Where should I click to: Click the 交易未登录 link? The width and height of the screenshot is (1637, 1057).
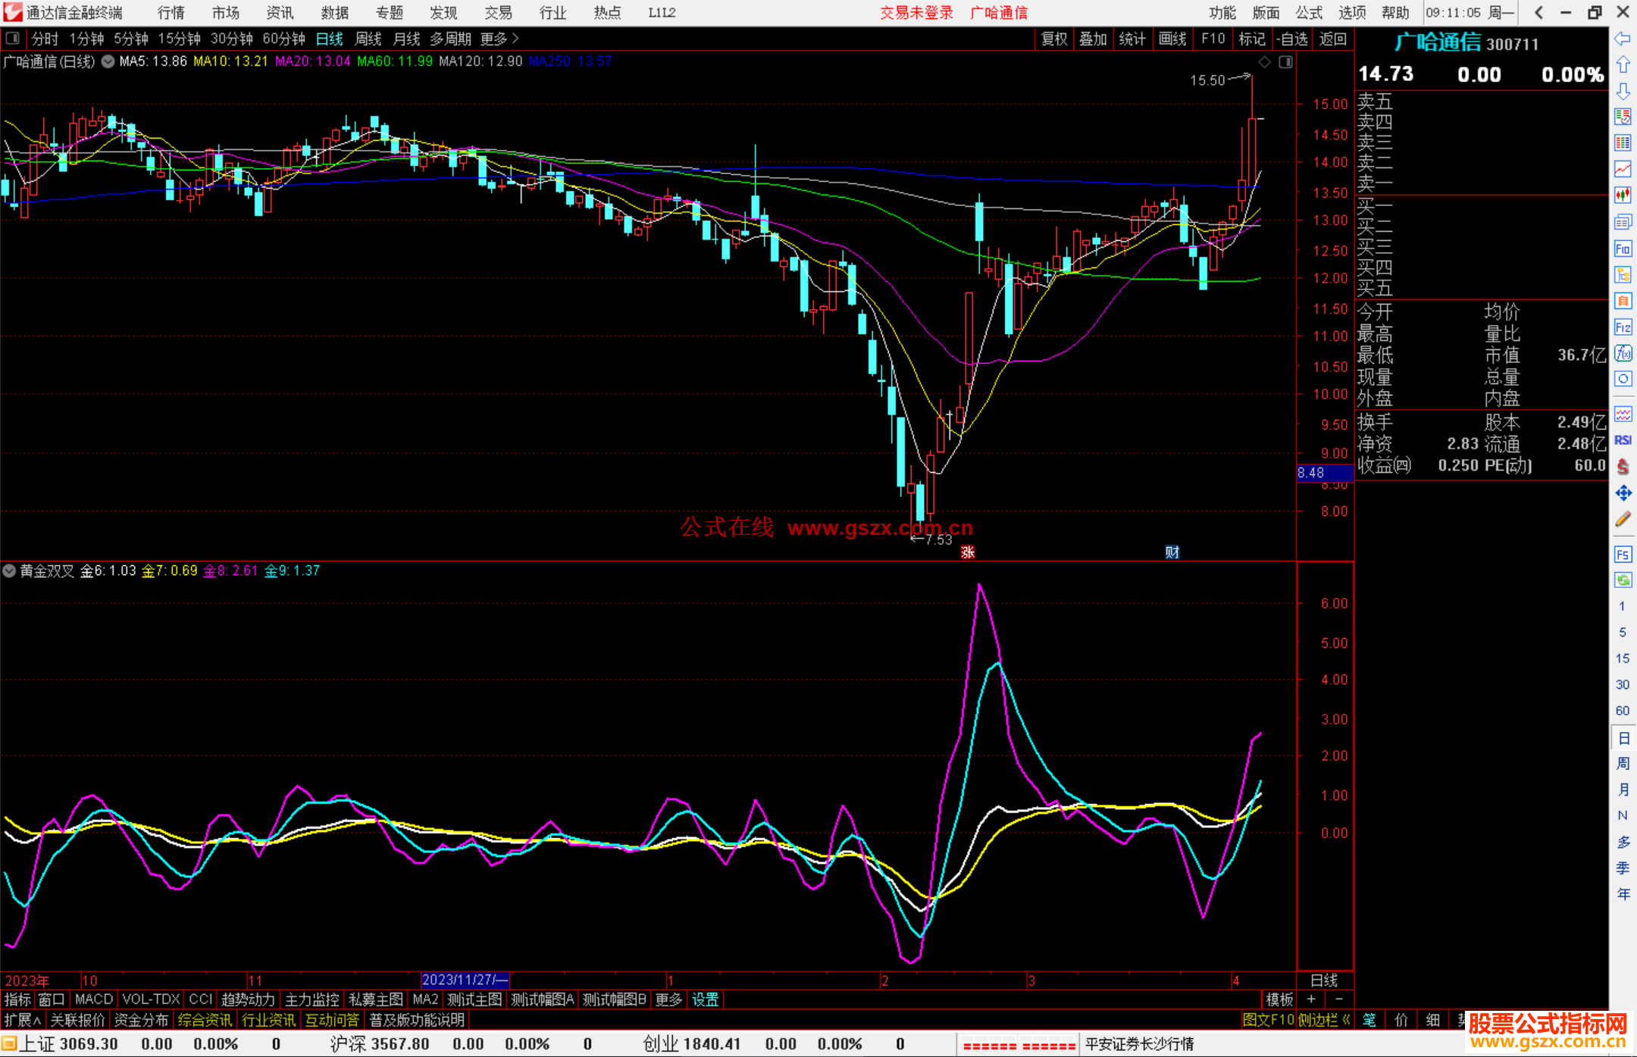click(916, 13)
